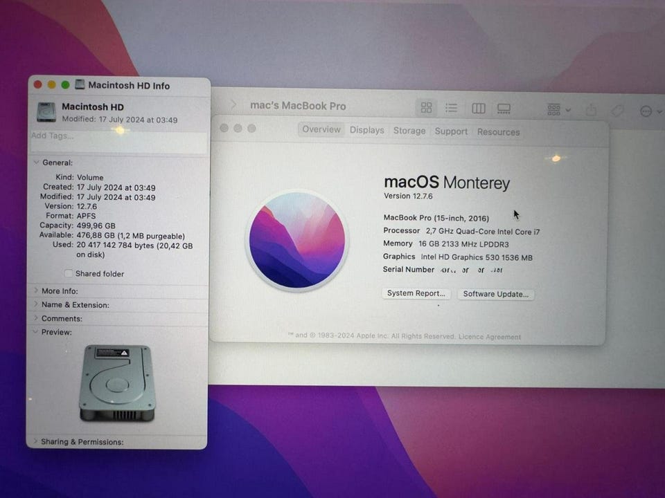Viewport: 665px width, 498px height.
Task: Switch to the Displays tab
Action: 367,130
